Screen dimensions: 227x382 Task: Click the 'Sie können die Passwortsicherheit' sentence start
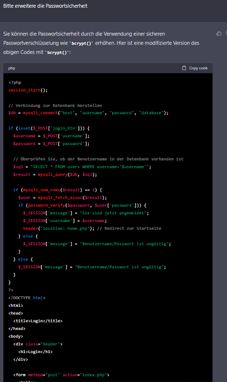click(x=42, y=34)
